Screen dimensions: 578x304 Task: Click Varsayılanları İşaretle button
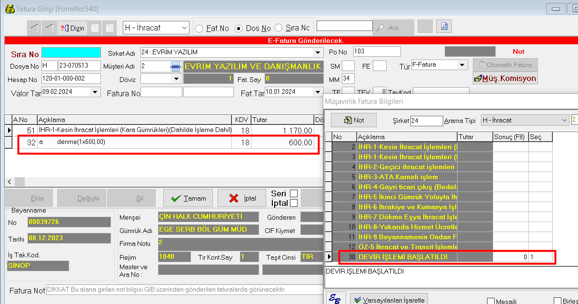click(389, 299)
